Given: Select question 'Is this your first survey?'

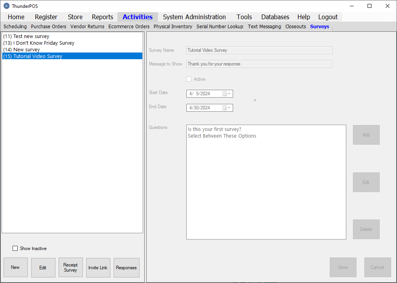Looking at the screenshot, I should click(x=215, y=129).
